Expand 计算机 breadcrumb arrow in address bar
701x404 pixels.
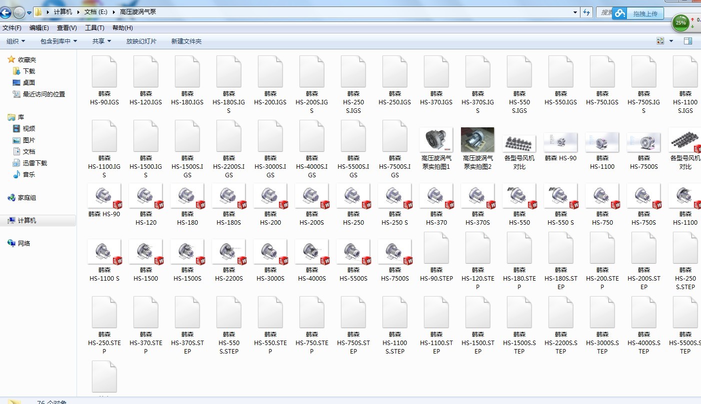78,12
